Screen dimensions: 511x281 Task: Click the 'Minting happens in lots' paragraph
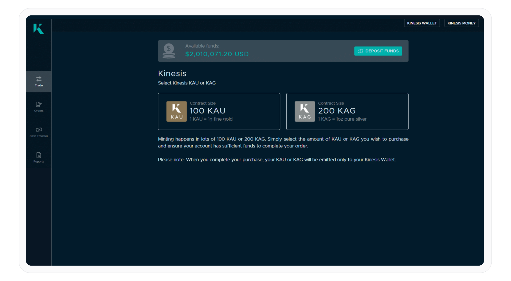click(283, 143)
